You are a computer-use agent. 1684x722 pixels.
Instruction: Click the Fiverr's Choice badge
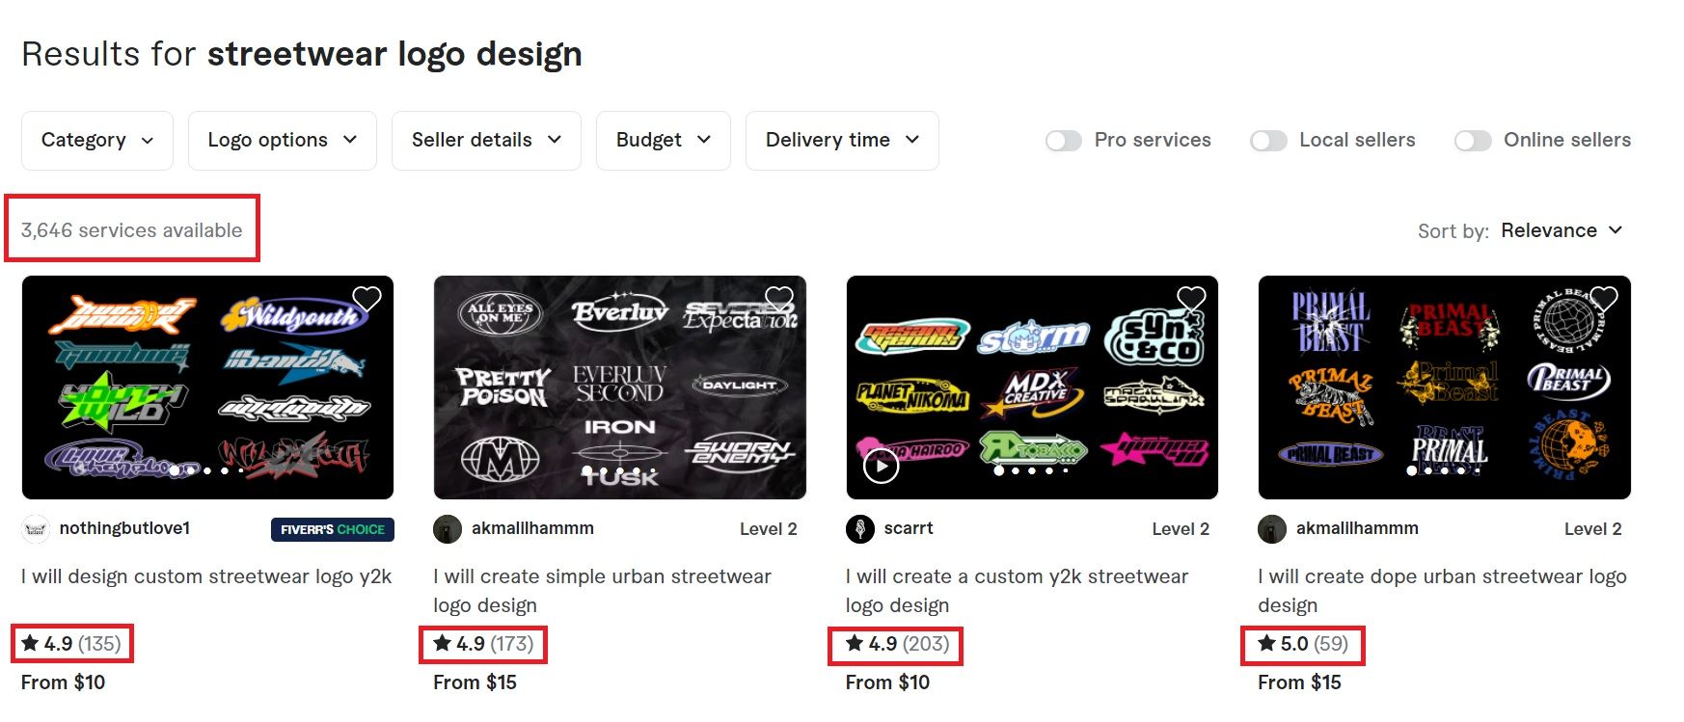tap(332, 529)
